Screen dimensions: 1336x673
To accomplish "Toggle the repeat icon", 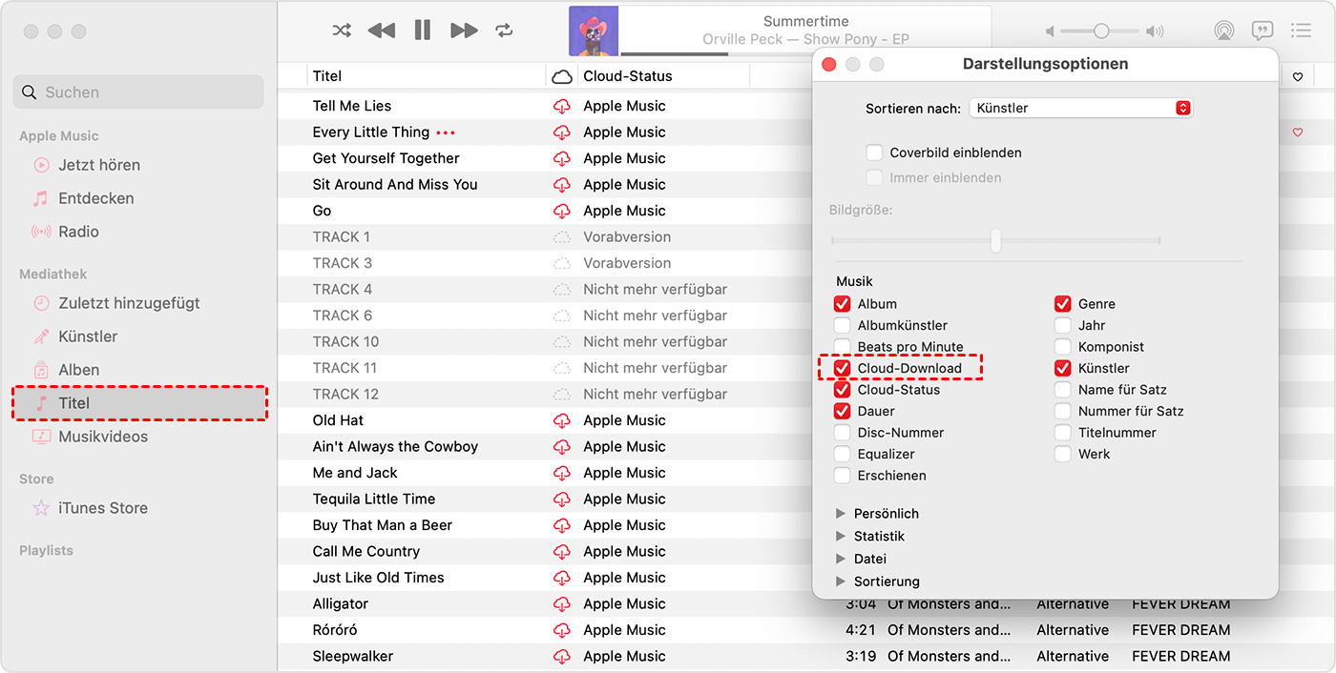I will (504, 31).
